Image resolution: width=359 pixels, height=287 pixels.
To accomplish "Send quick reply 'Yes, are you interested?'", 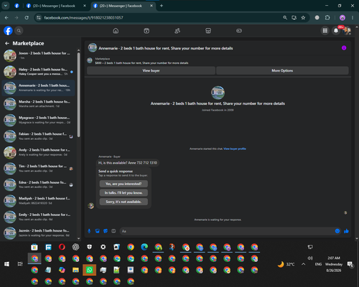I will [123, 184].
